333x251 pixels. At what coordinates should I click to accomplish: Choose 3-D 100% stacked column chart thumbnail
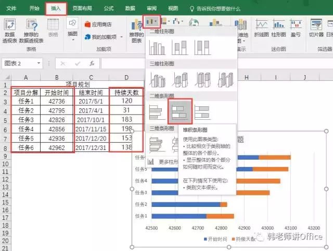[x=203, y=80]
